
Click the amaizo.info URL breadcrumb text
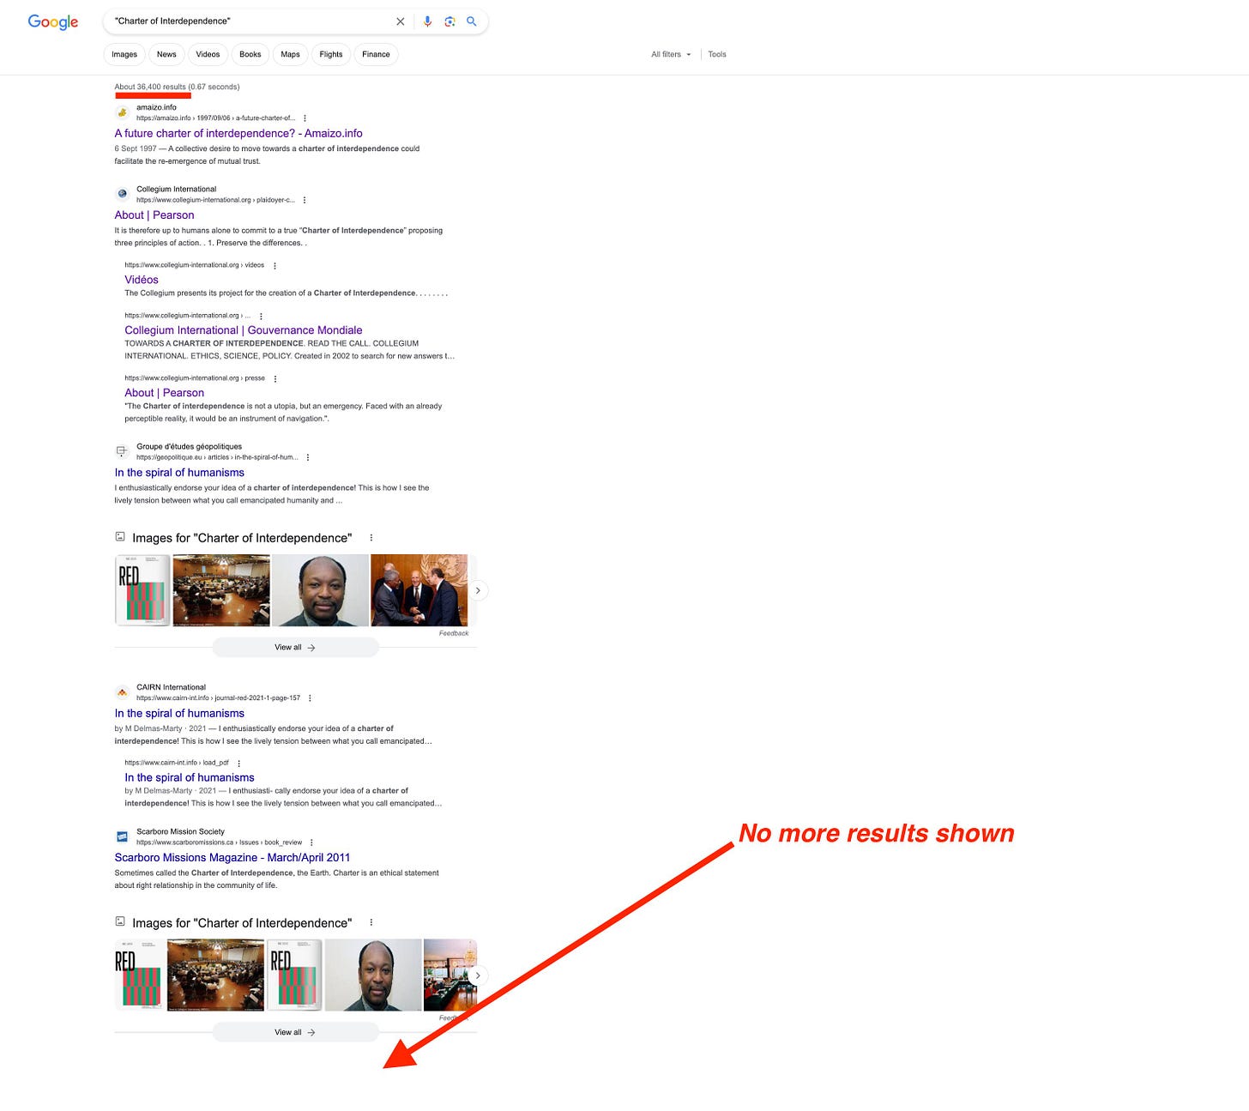(216, 118)
